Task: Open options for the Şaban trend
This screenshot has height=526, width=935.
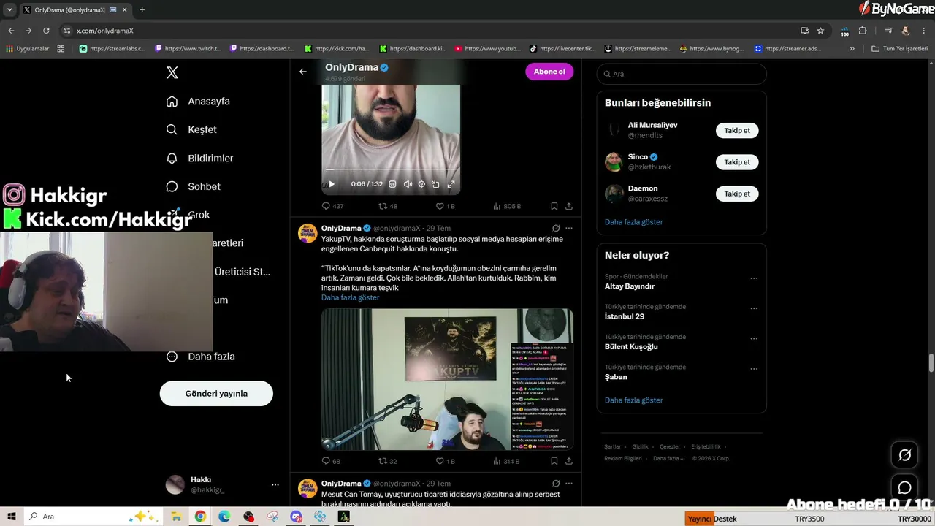Action: [x=754, y=369]
